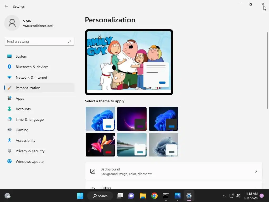Open the command prompt taskbar icon
Viewport: 269px width, 202px height.
166,196
